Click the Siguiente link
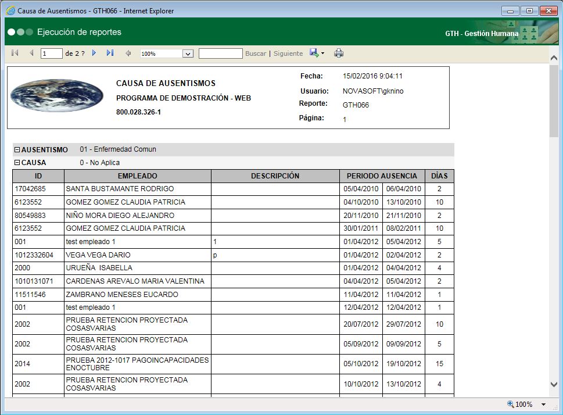This screenshot has height=415, width=563. tap(288, 53)
